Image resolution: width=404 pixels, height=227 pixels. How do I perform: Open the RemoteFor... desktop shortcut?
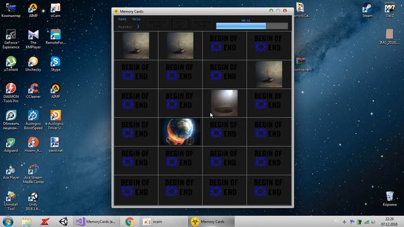[x=56, y=37]
